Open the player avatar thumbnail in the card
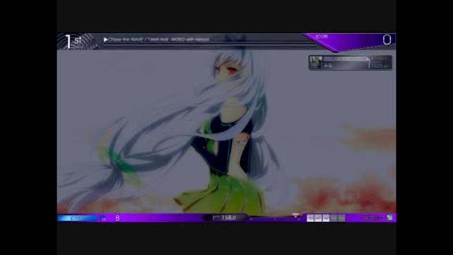The image size is (453, 255). 316,62
